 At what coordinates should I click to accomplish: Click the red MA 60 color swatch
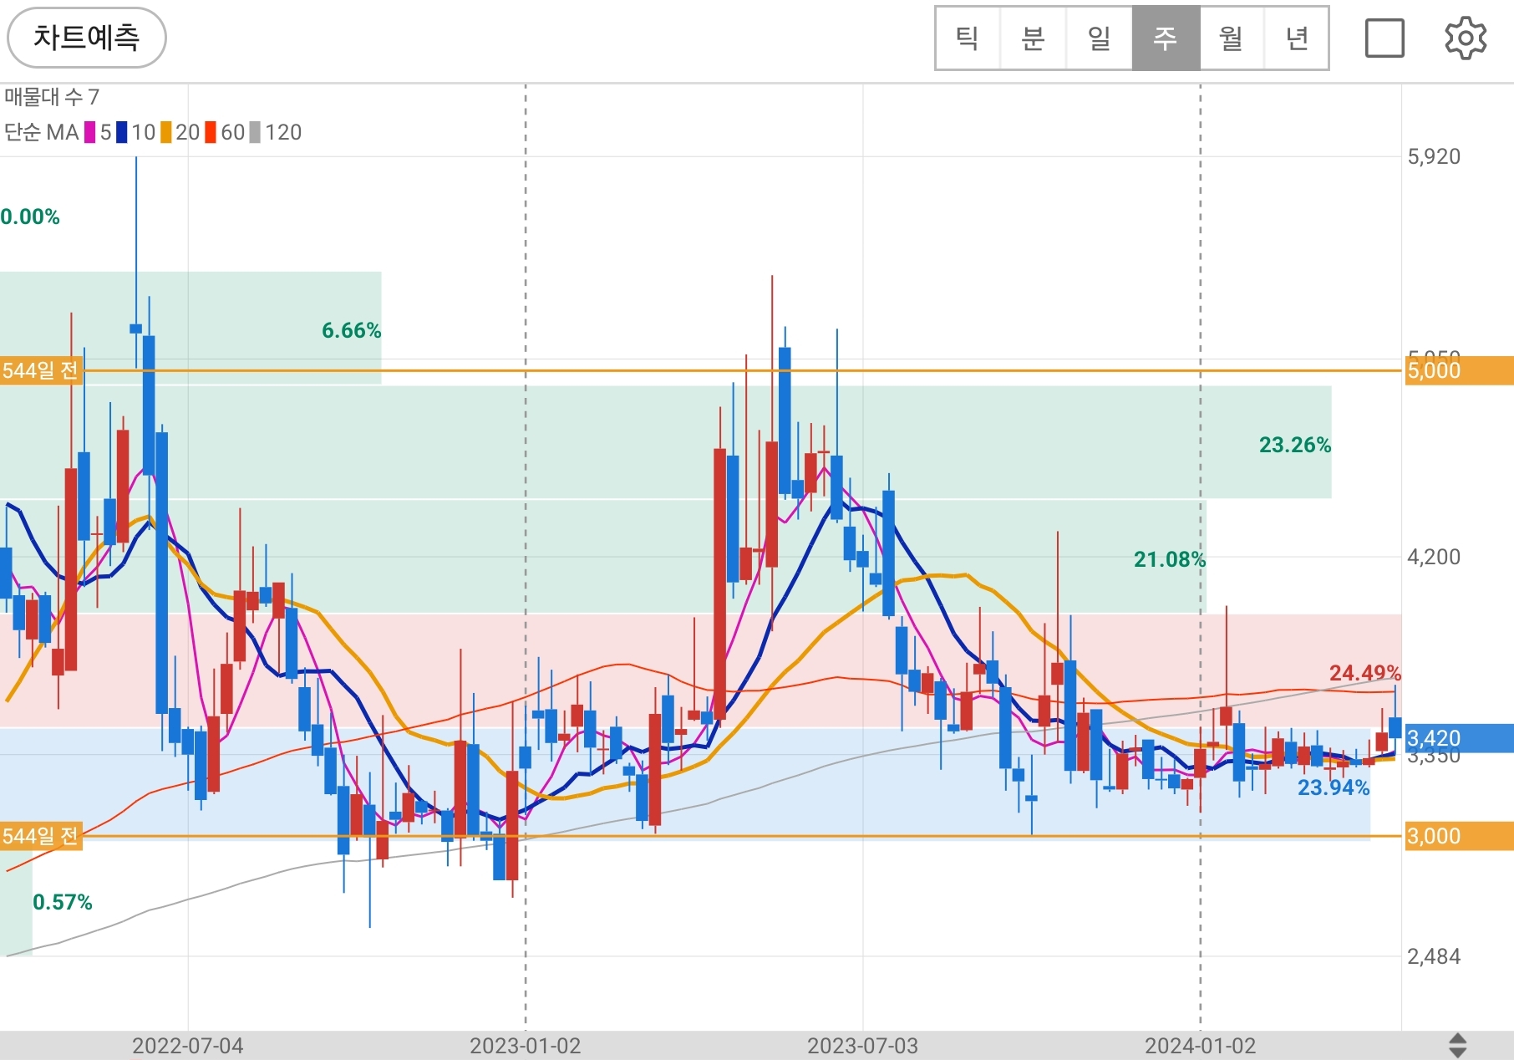[211, 132]
